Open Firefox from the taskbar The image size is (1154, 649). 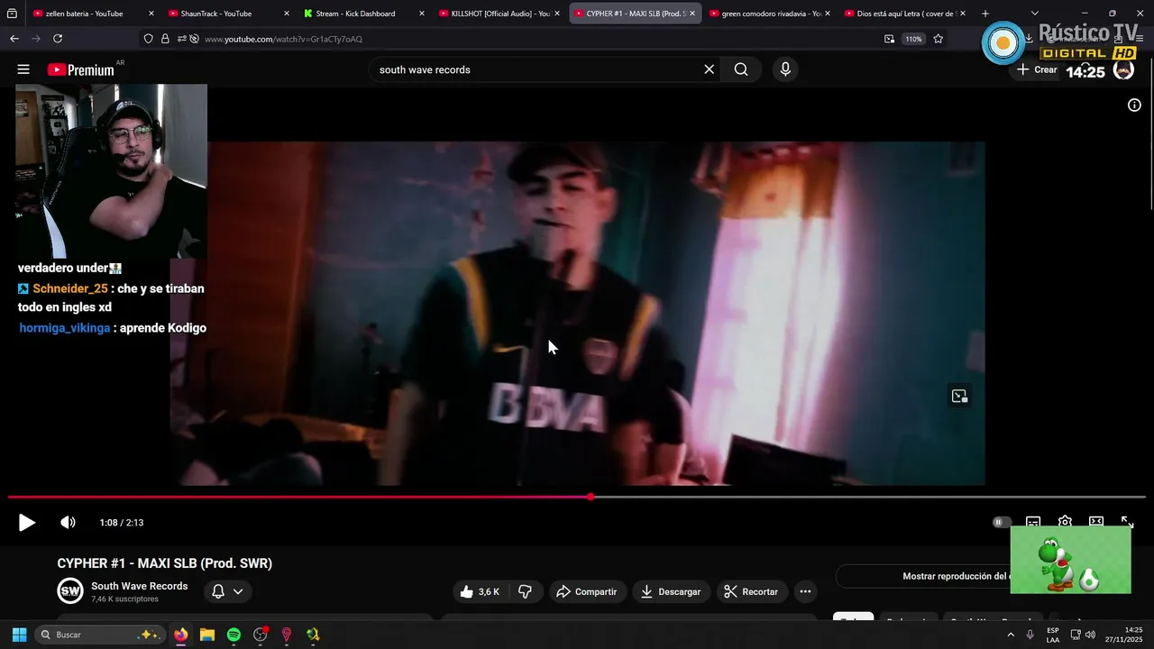[x=180, y=635]
